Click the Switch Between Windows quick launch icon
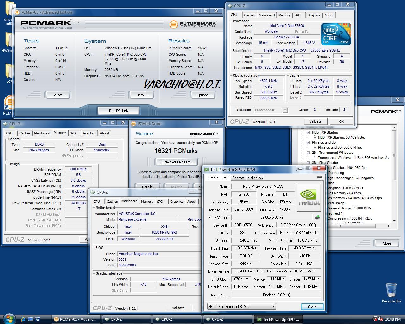 tap(38, 319)
